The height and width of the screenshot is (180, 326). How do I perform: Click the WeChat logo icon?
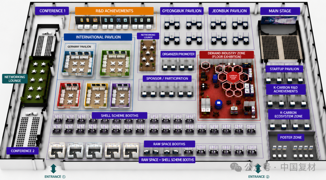tap(236, 167)
